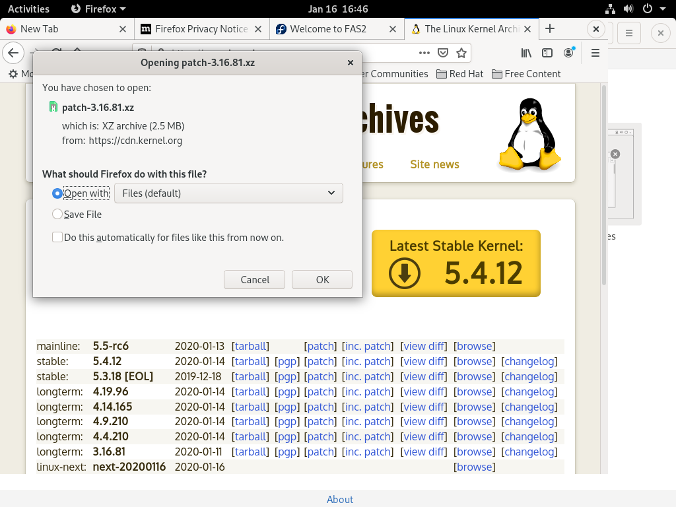Open the Communities bookmarks folder
The height and width of the screenshot is (507, 676).
[x=396, y=74]
